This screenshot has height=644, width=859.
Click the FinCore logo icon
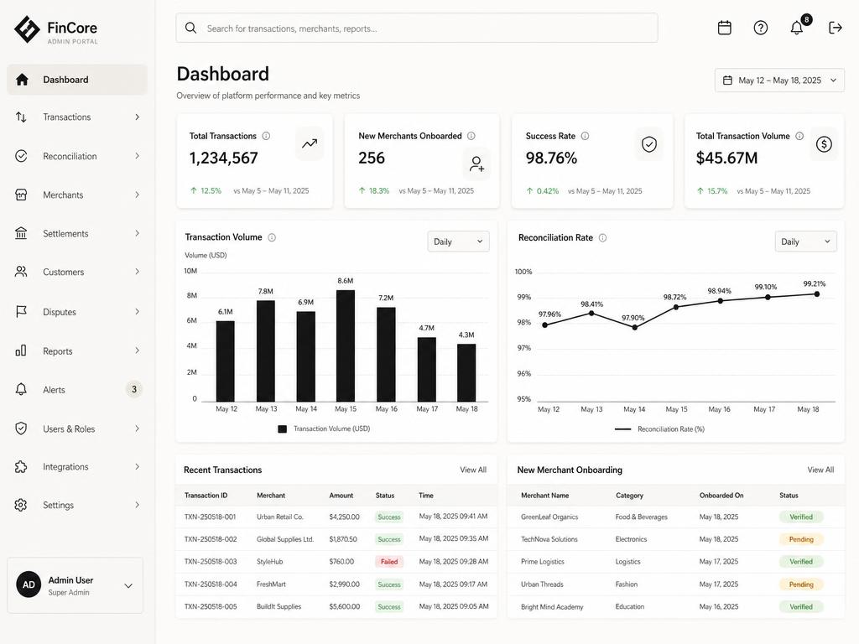pos(27,29)
